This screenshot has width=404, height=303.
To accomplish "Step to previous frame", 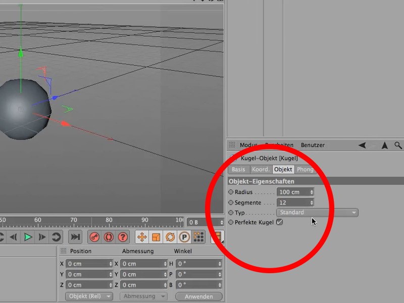I will [14, 237].
